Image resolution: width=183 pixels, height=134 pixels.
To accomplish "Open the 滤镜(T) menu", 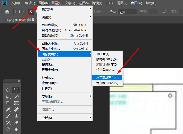I will 97,3.
